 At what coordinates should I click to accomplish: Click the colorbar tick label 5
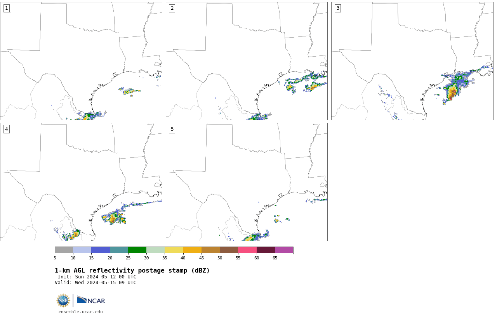tap(55, 258)
